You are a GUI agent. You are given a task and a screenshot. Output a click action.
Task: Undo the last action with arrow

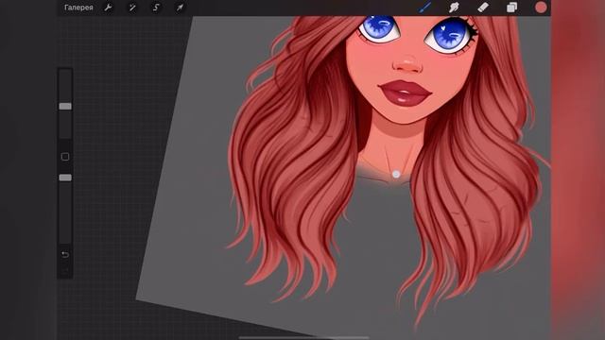(x=65, y=254)
